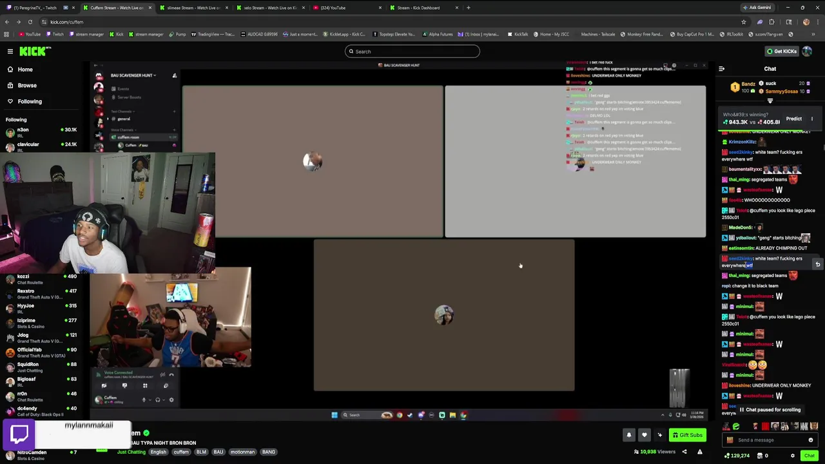Click the KICK logo

coord(34,51)
